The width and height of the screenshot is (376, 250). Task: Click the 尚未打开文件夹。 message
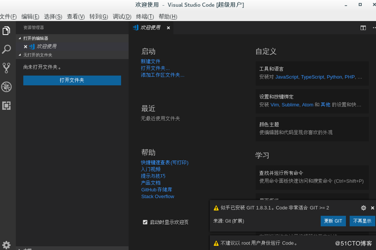point(42,67)
